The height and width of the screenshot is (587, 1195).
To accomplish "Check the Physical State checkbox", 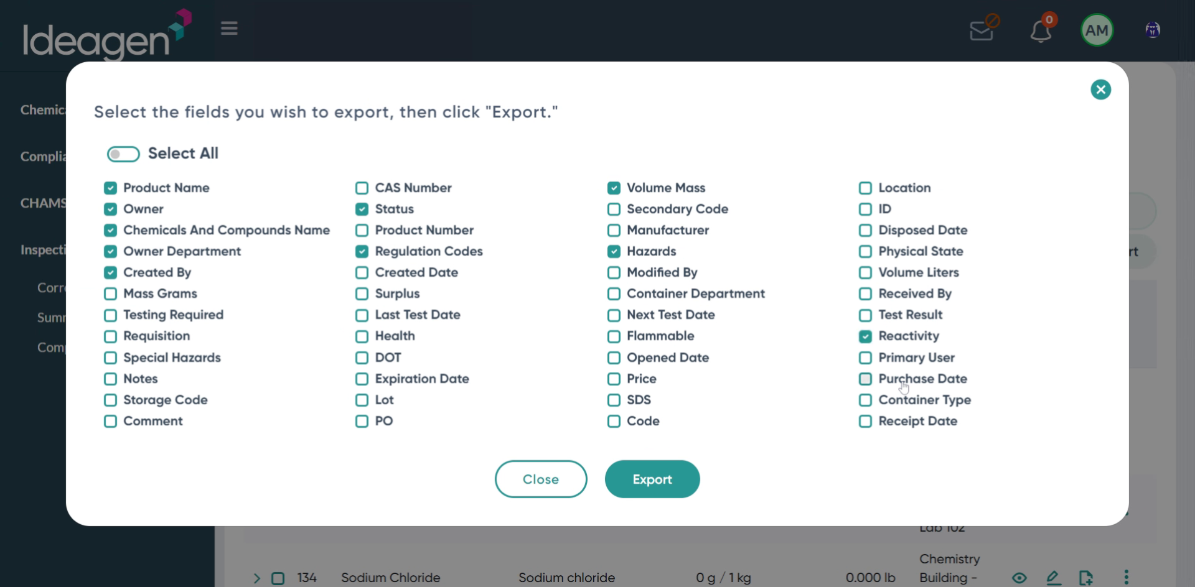I will point(865,251).
